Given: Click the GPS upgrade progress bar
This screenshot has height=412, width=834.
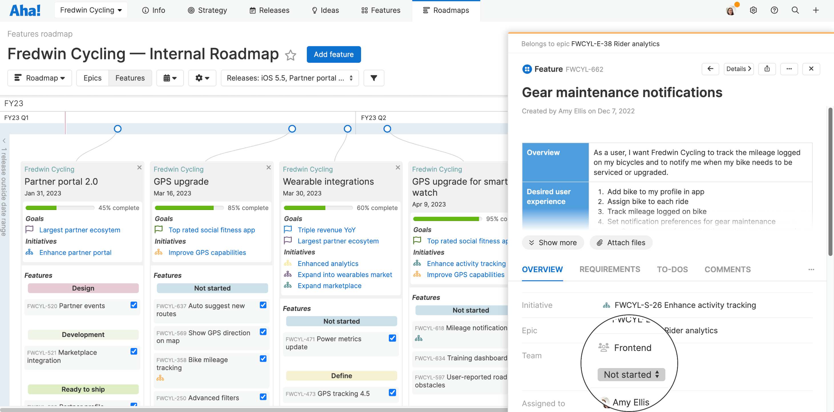Looking at the screenshot, I should (189, 207).
